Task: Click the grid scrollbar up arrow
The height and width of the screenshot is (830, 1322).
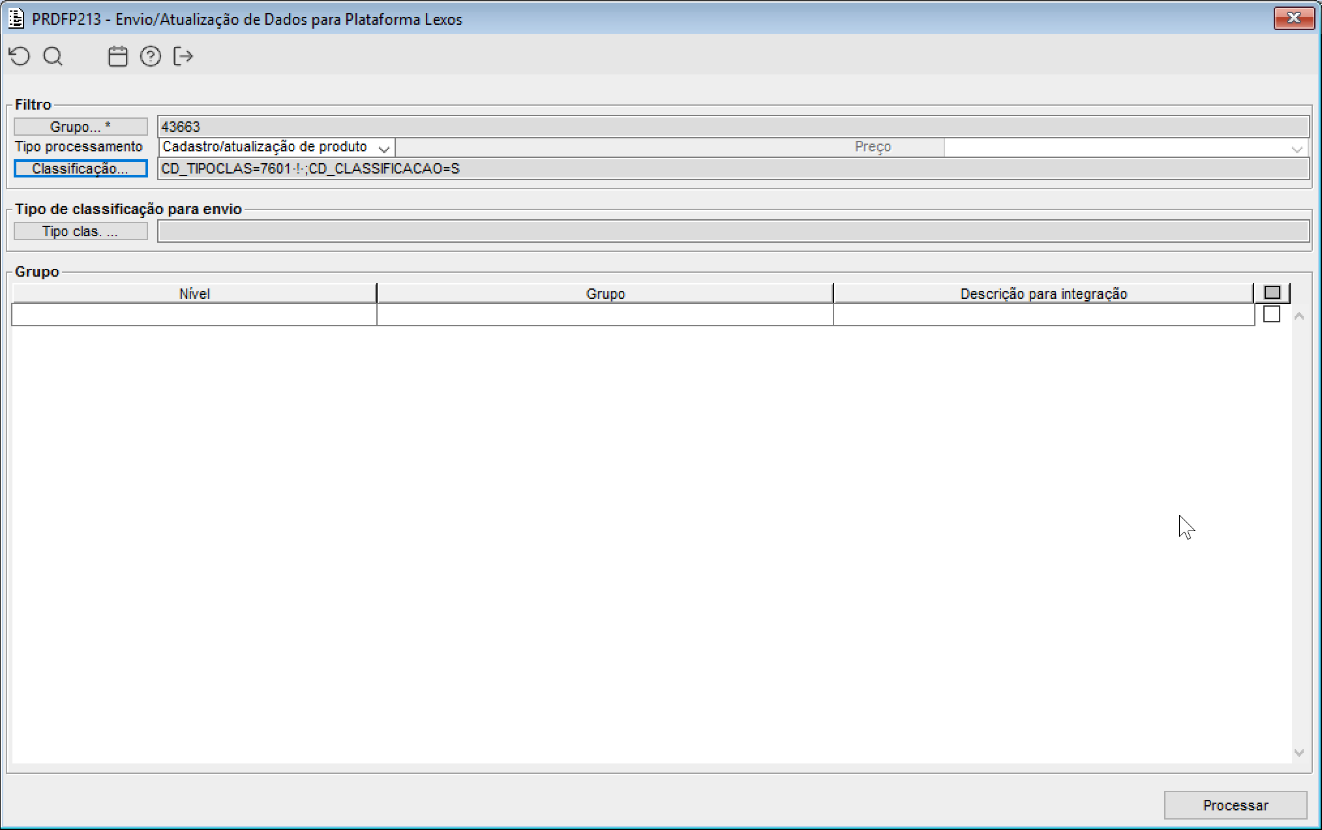Action: coord(1299,316)
